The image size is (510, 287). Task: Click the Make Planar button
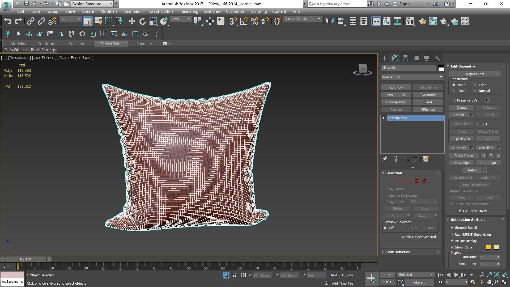464,155
